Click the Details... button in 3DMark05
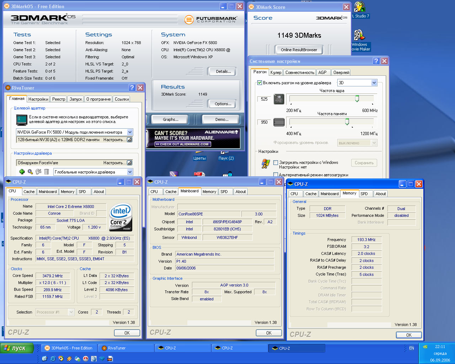455x364 pixels. (223, 71)
